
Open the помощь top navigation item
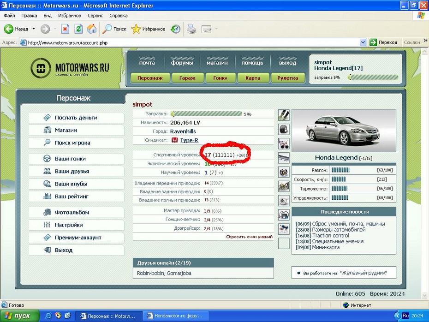click(252, 63)
